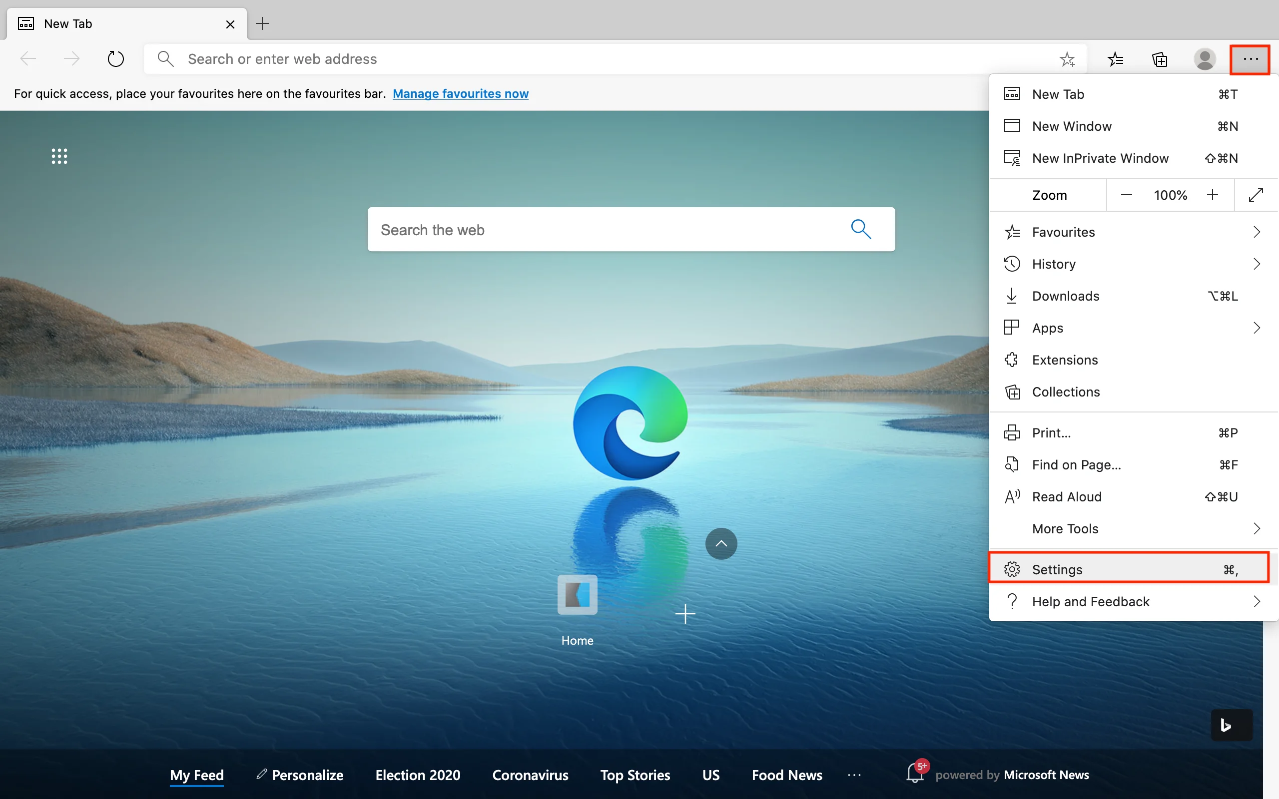Choose New InPrivate Window menu item
1279x799 pixels.
pos(1100,158)
